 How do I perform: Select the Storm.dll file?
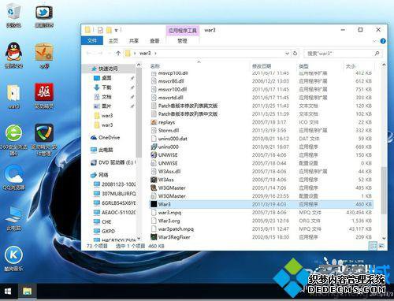(x=261, y=130)
